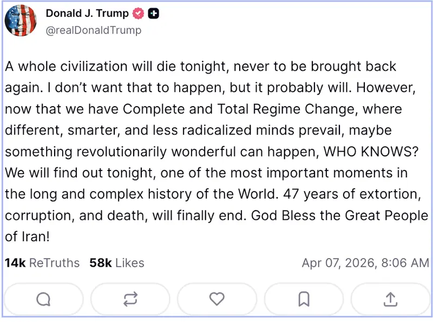Viewport: 433px width, 322px height.
Task: Click the reply speech bubble icon
Action: tap(43, 299)
